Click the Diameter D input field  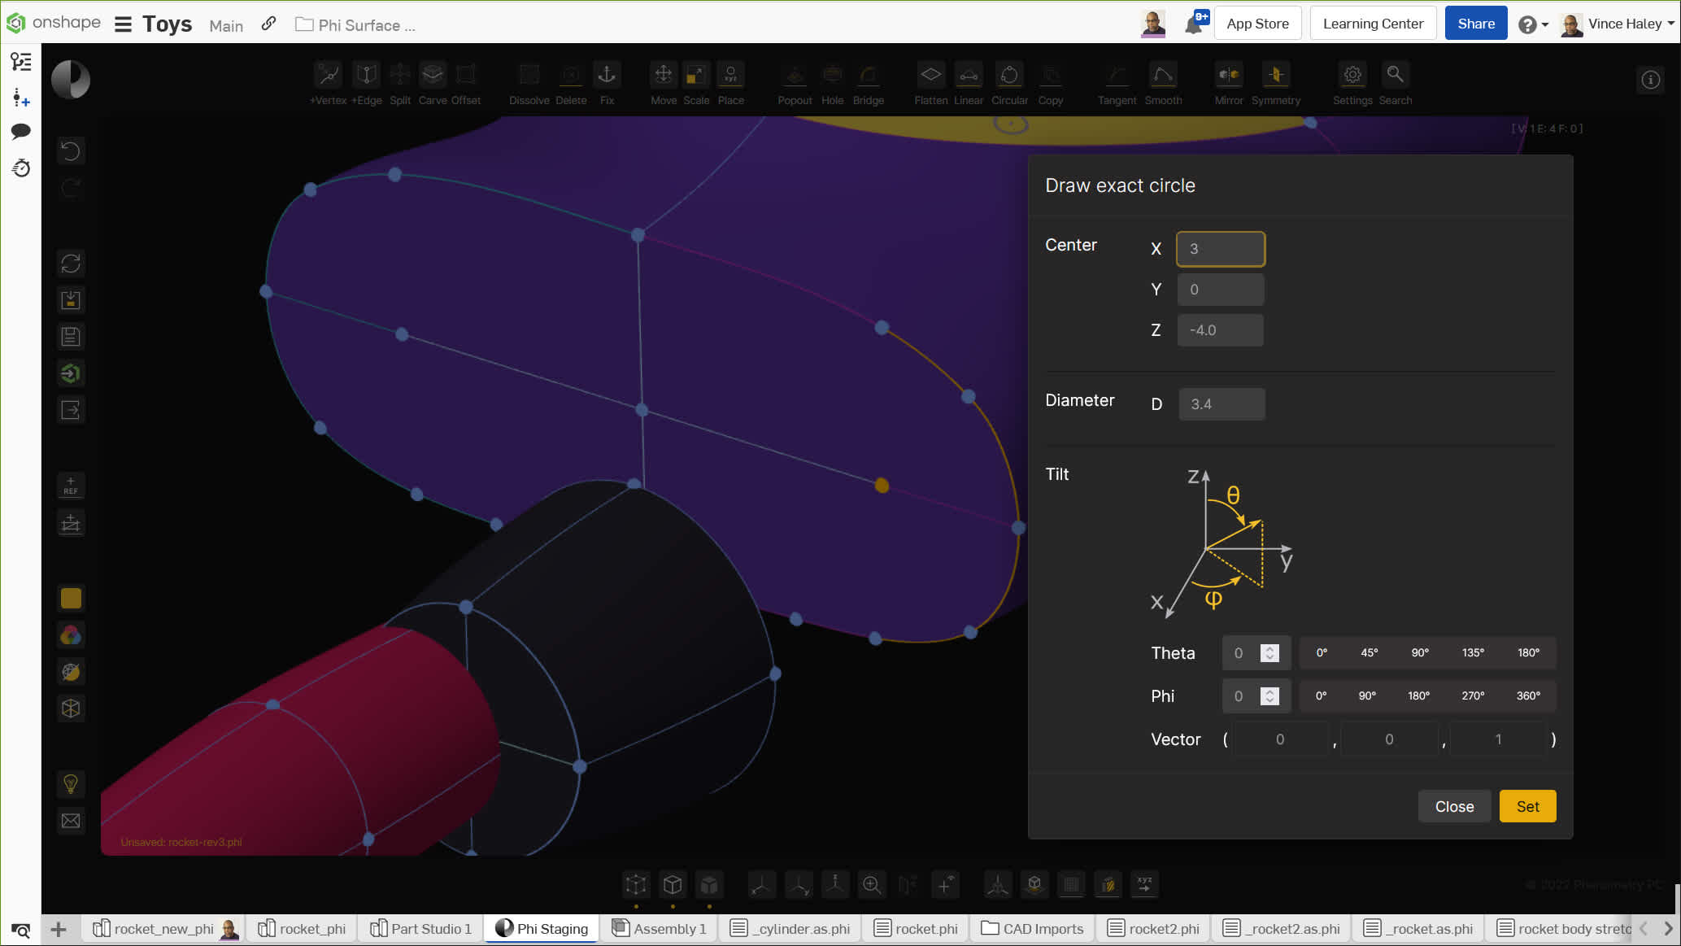1222,404
